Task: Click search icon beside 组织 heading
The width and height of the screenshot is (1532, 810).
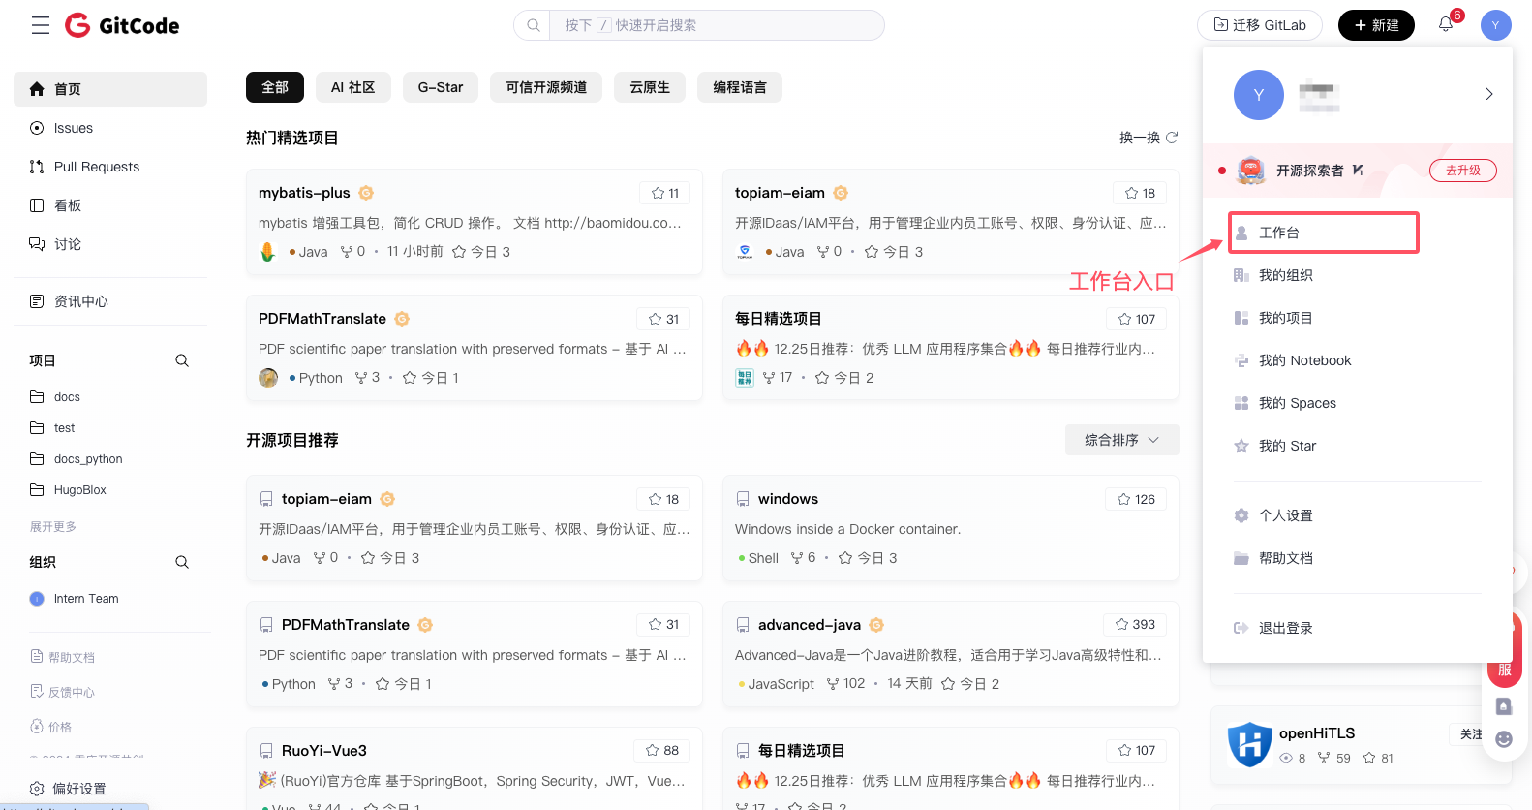Action: point(182,562)
